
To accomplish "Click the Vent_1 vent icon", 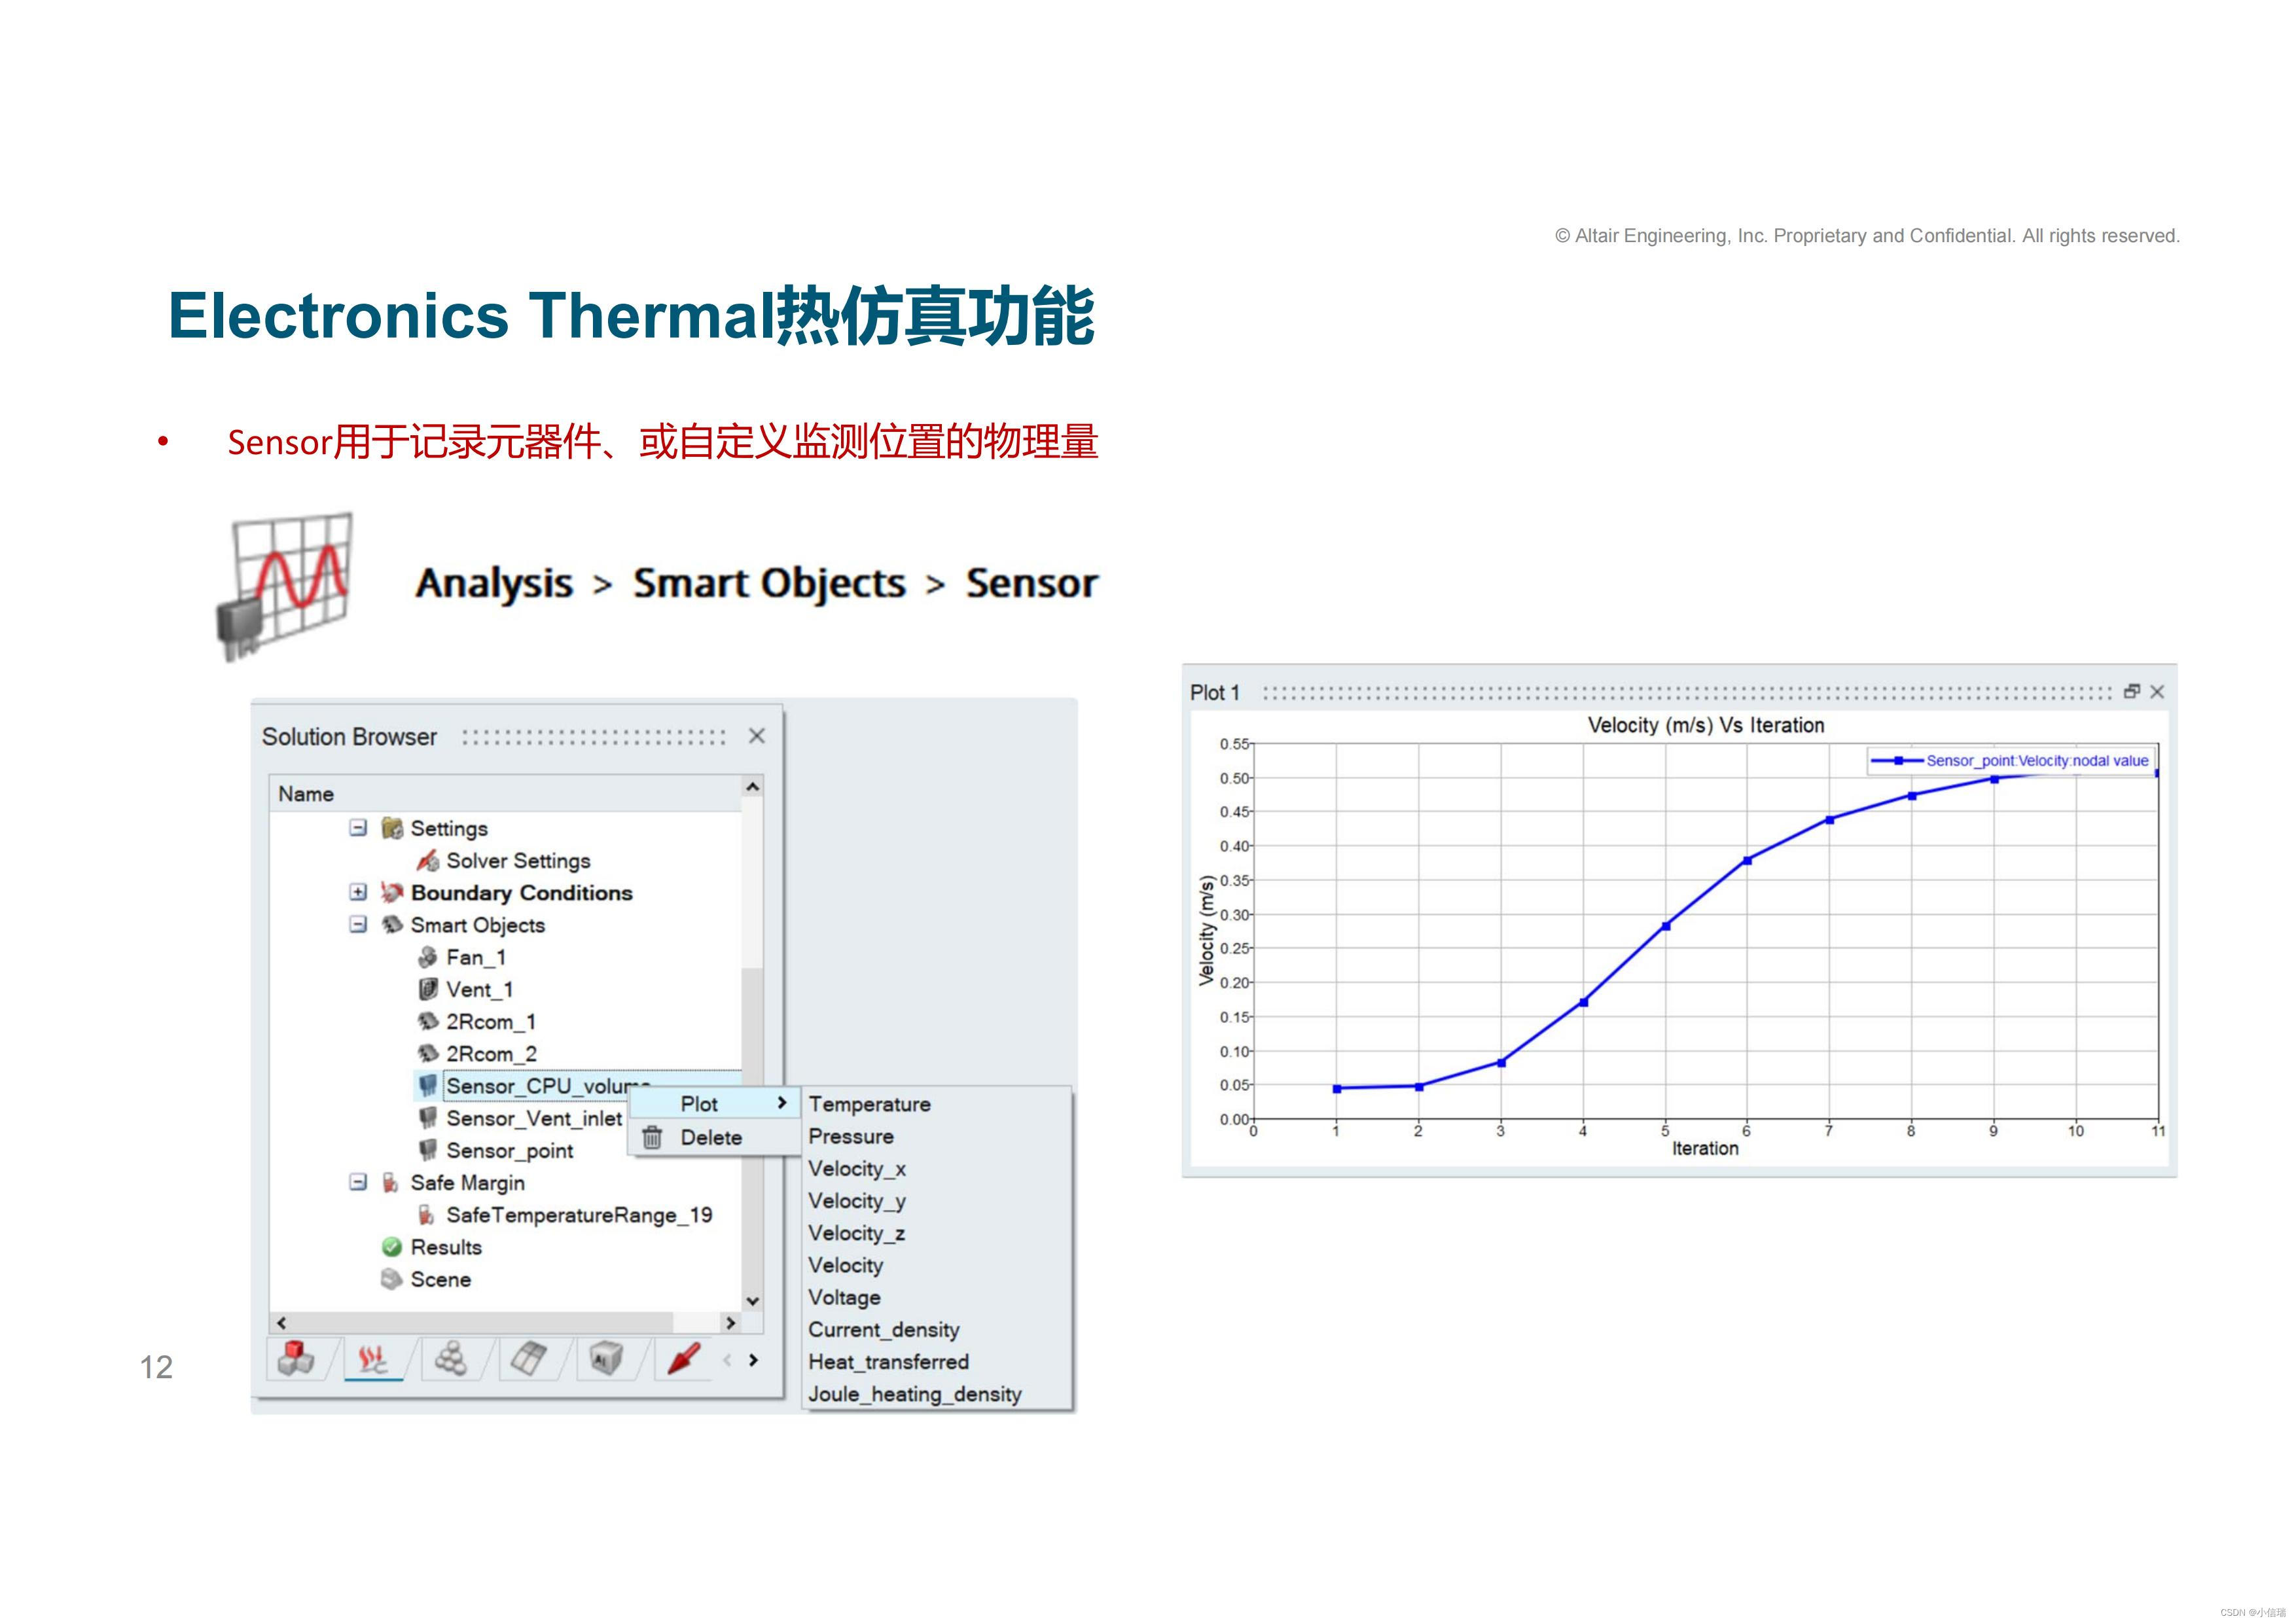I will (x=428, y=989).
